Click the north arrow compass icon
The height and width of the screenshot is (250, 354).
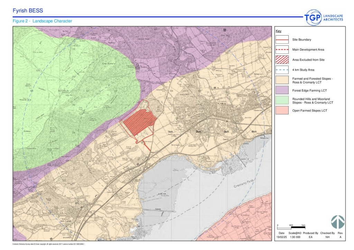pos(337,222)
